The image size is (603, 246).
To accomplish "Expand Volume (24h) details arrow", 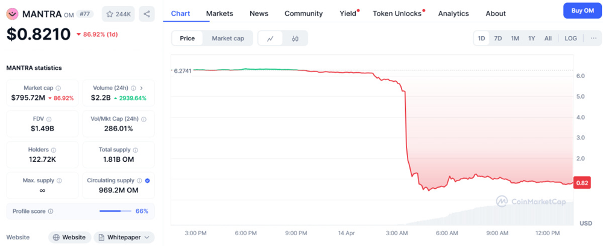I will tap(141, 88).
